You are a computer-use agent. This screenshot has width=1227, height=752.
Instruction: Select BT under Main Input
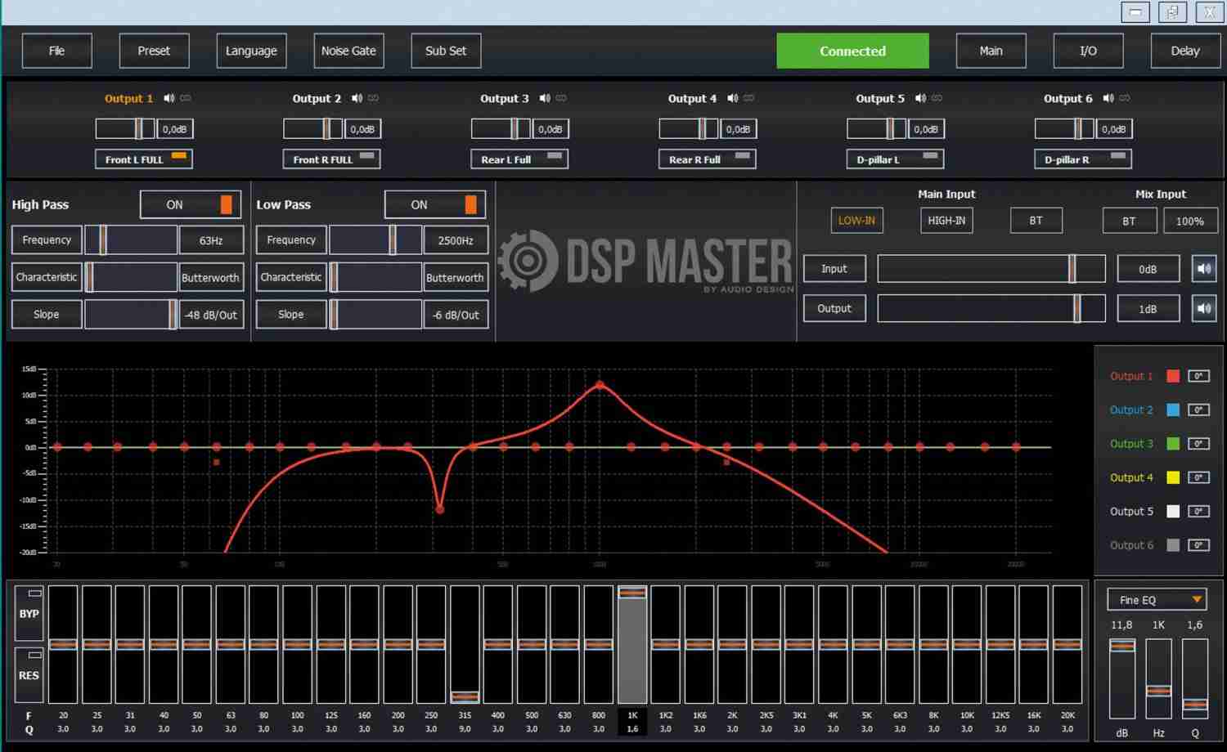[x=1036, y=221]
